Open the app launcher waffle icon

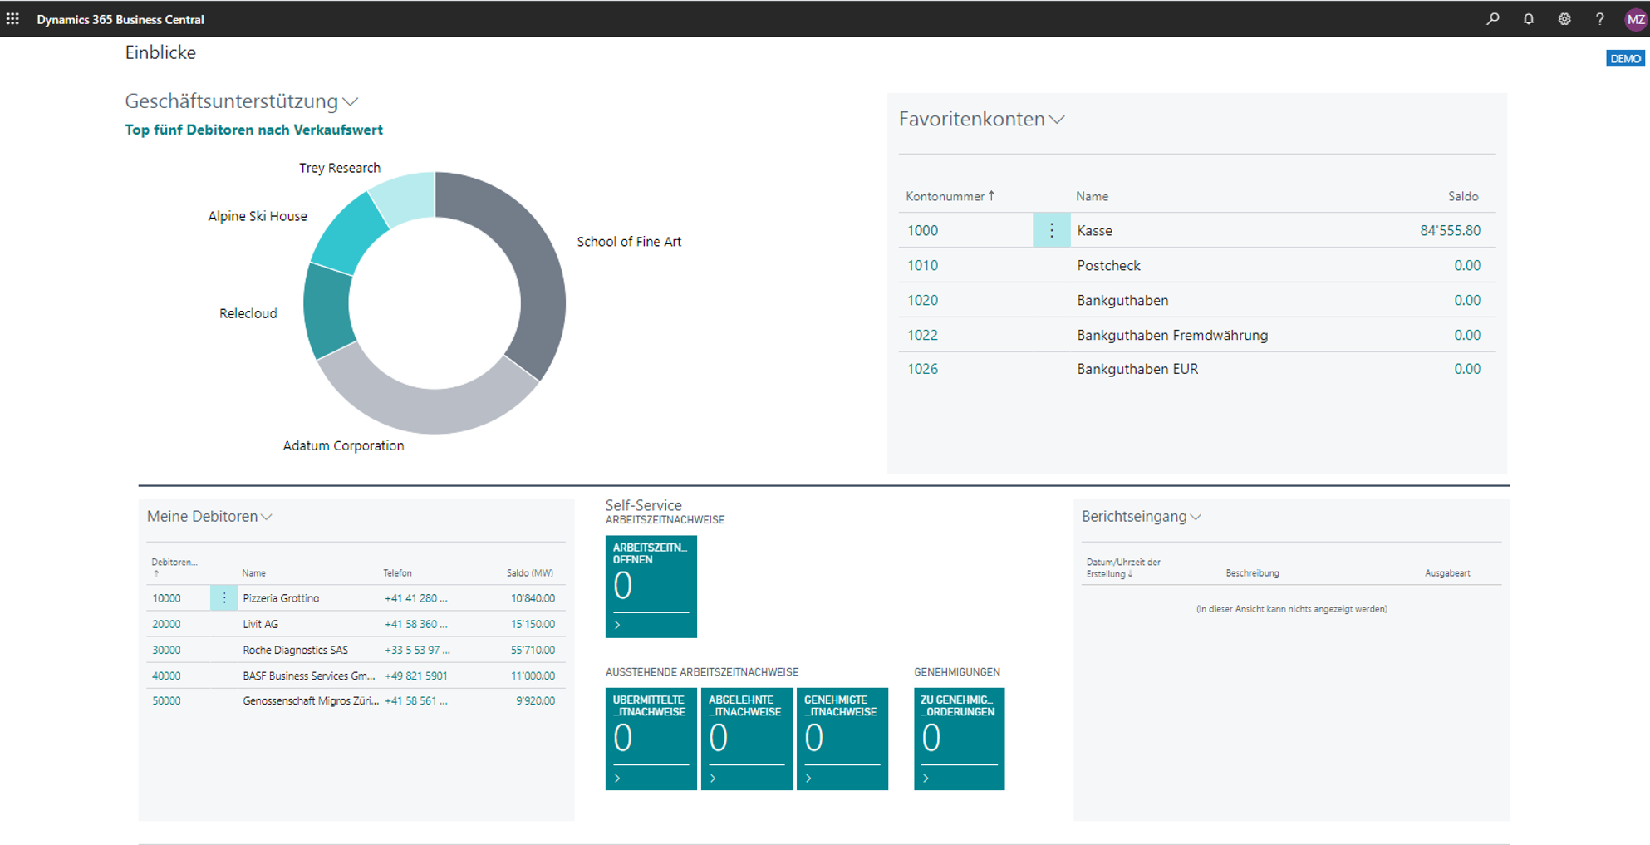12,18
